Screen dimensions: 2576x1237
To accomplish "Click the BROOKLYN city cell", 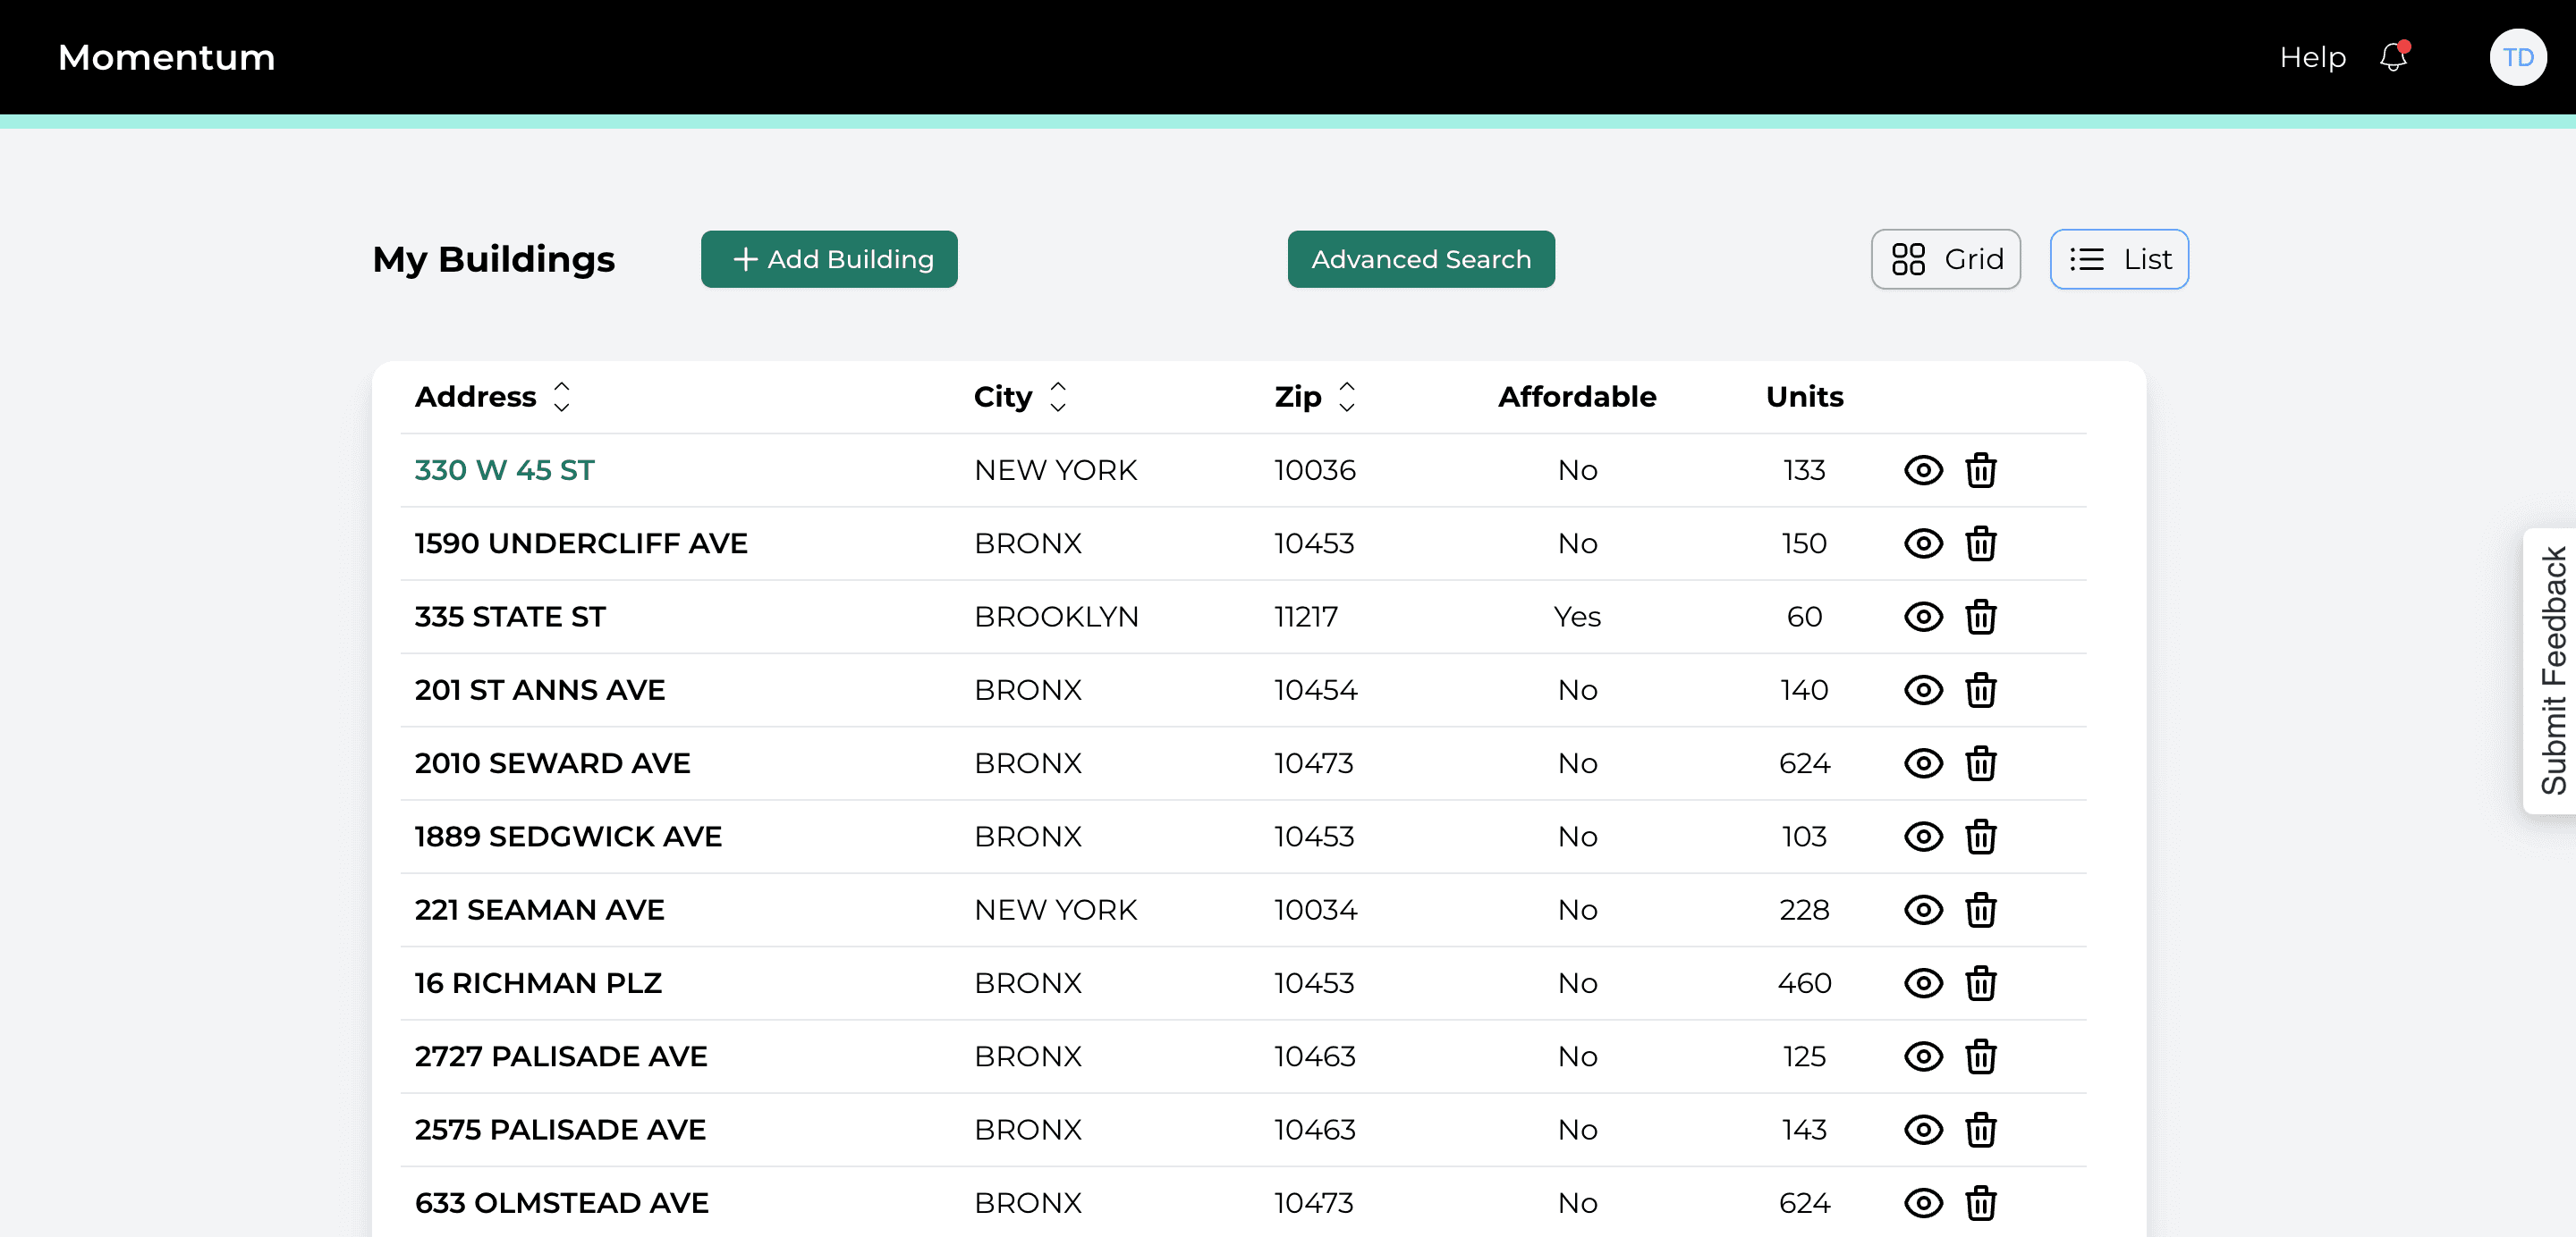I will tap(1056, 617).
